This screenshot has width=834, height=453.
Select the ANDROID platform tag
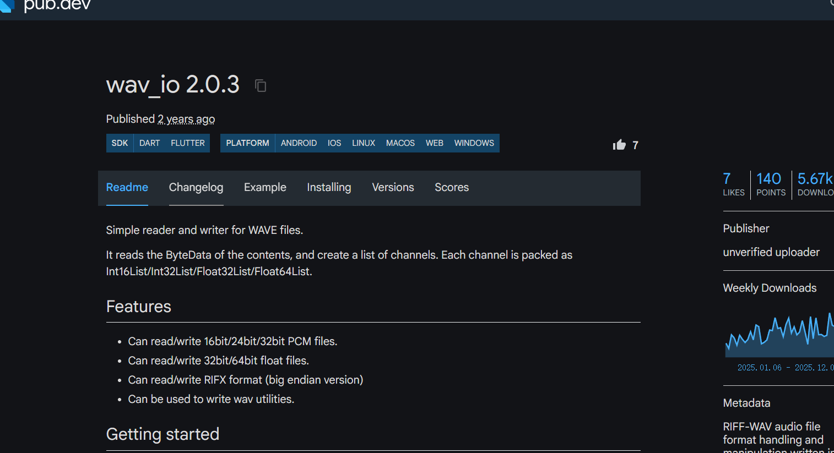pos(299,143)
